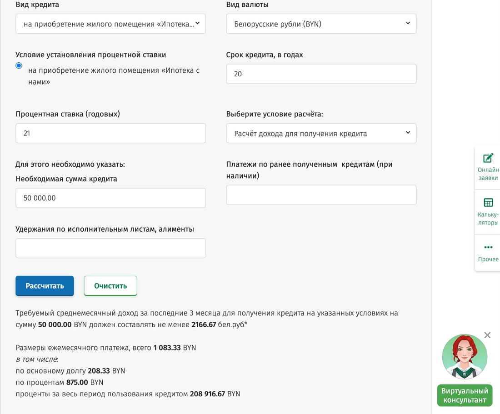Close the virtual consultant widget
The image size is (500, 414).
pyautogui.click(x=487, y=335)
